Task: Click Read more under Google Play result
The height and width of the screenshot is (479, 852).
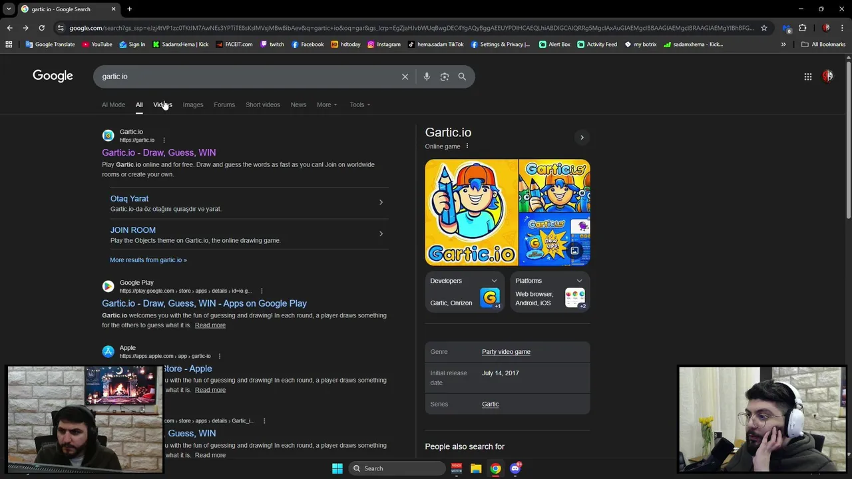Action: (210, 325)
